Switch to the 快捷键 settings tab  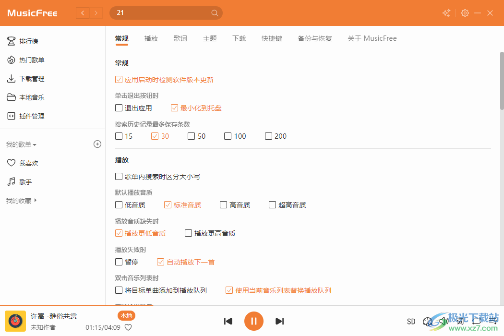[272, 38]
